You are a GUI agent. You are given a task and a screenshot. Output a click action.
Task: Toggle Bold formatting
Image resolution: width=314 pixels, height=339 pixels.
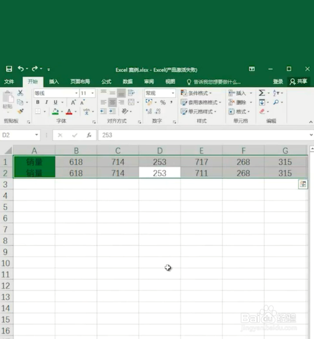[38, 102]
